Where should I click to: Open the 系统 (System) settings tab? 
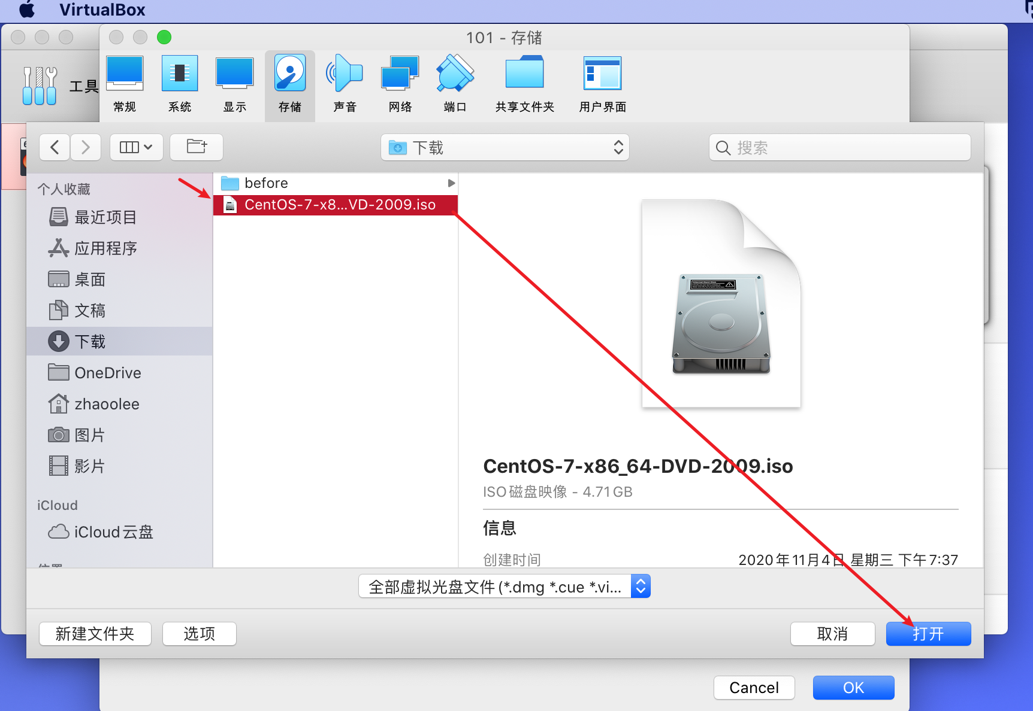click(x=180, y=84)
